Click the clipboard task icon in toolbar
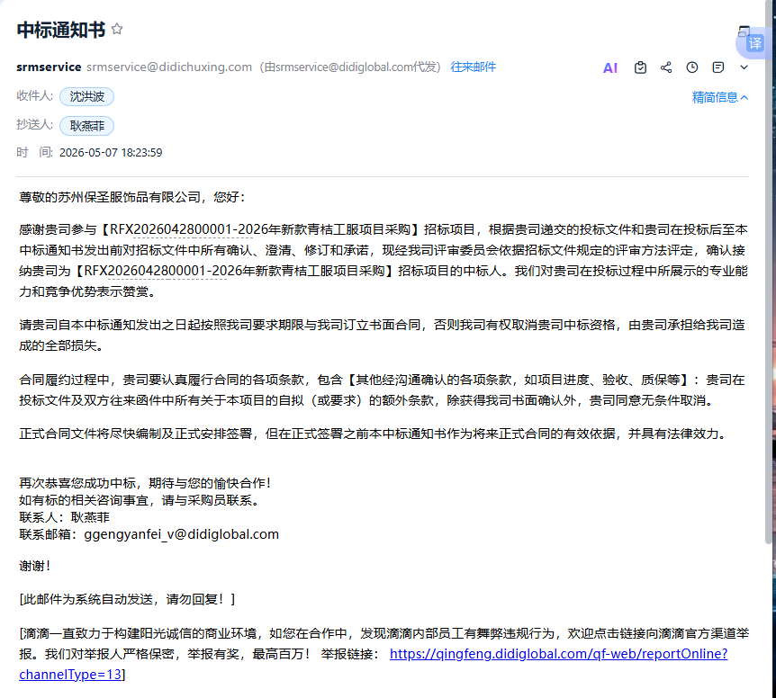The width and height of the screenshot is (776, 698). click(640, 67)
